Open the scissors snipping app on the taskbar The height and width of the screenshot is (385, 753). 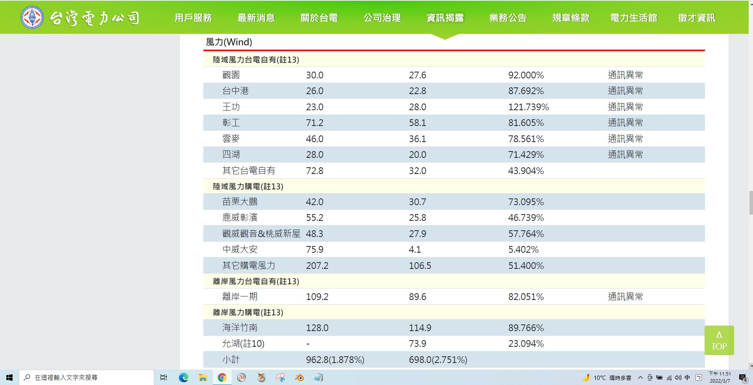(280, 378)
